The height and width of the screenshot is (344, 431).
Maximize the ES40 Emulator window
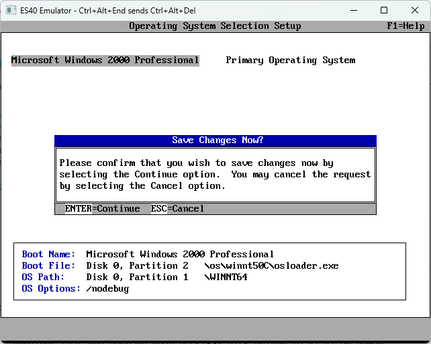coord(384,11)
